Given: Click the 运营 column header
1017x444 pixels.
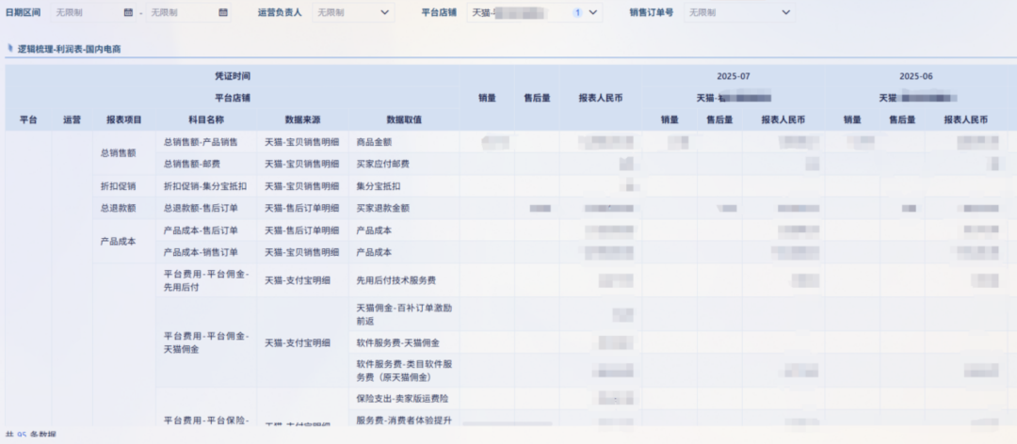Looking at the screenshot, I should click(72, 119).
